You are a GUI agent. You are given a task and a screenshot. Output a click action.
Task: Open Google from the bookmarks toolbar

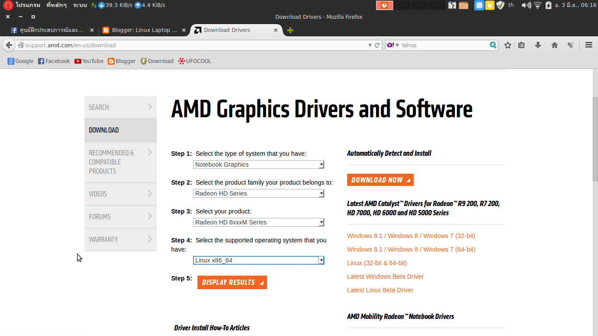[x=20, y=61]
